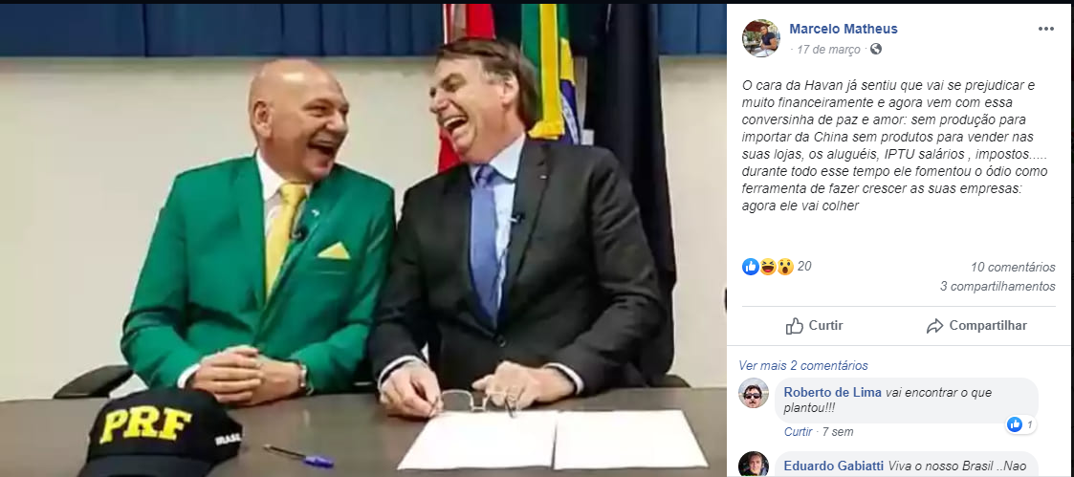
Task: Open Eduardo Gabiatti's name link
Action: (x=834, y=466)
